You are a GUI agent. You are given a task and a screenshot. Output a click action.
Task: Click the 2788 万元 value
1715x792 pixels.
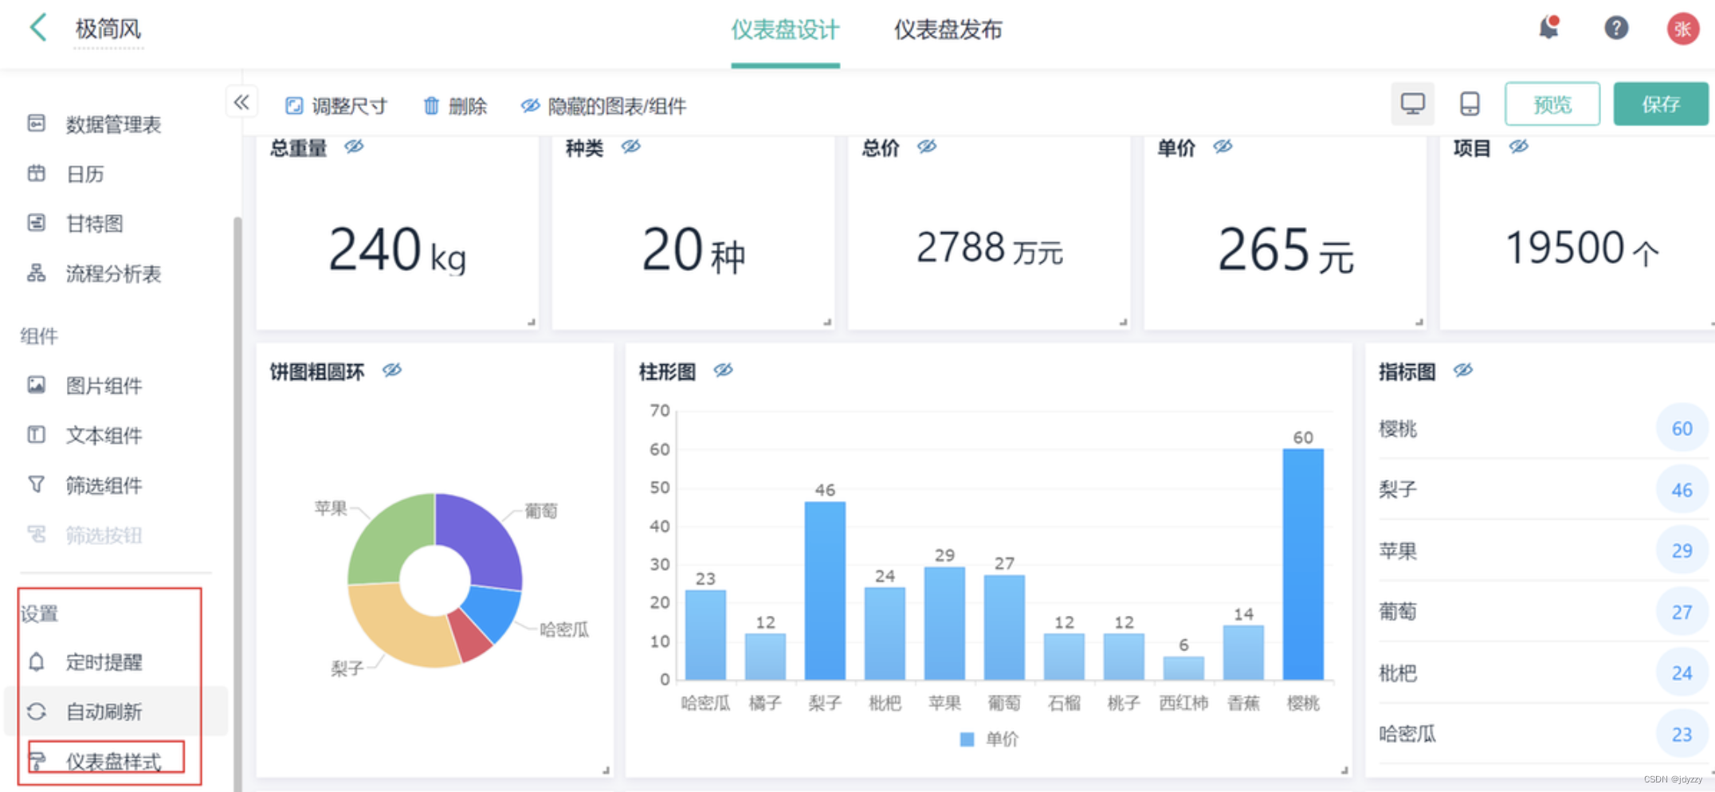pos(989,248)
